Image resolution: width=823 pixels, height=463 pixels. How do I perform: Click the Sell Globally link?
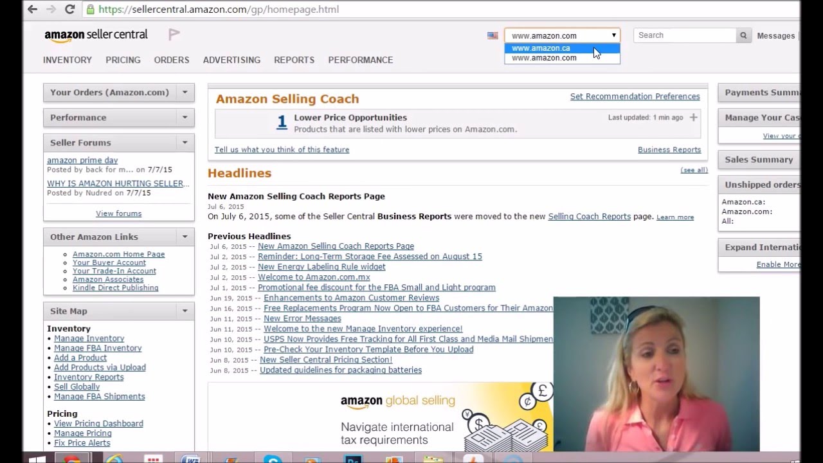(x=77, y=386)
